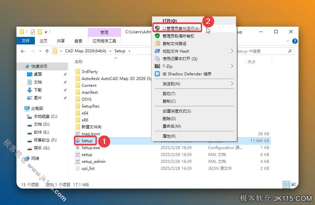Select the upi_list JSON file
This screenshot has height=205, width=315.
click(88, 168)
